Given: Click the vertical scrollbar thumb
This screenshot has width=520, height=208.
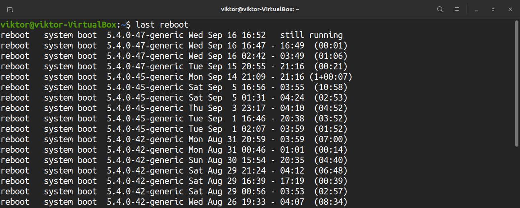Looking at the screenshot, I should [x=517, y=83].
